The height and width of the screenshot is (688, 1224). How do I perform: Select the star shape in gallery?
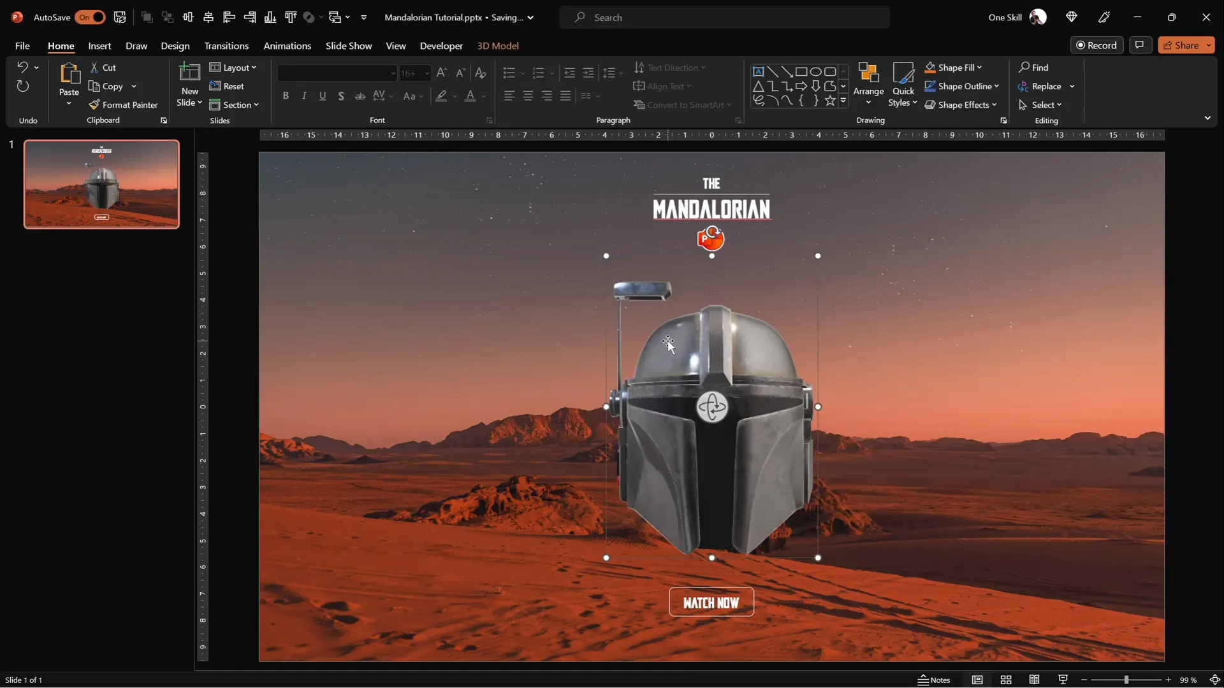click(829, 100)
